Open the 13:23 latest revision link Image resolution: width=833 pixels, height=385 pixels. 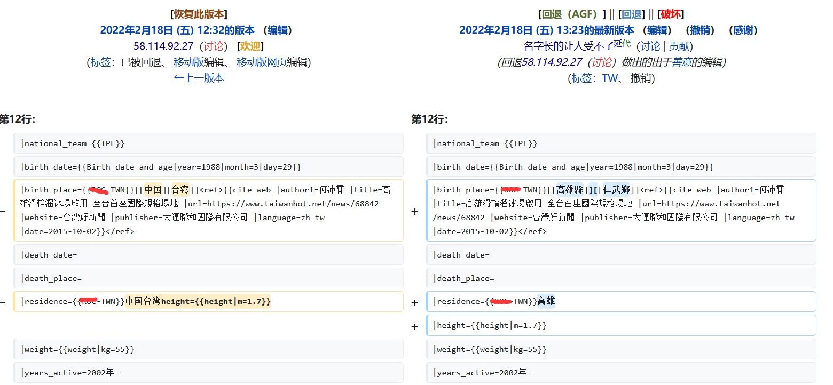(547, 30)
